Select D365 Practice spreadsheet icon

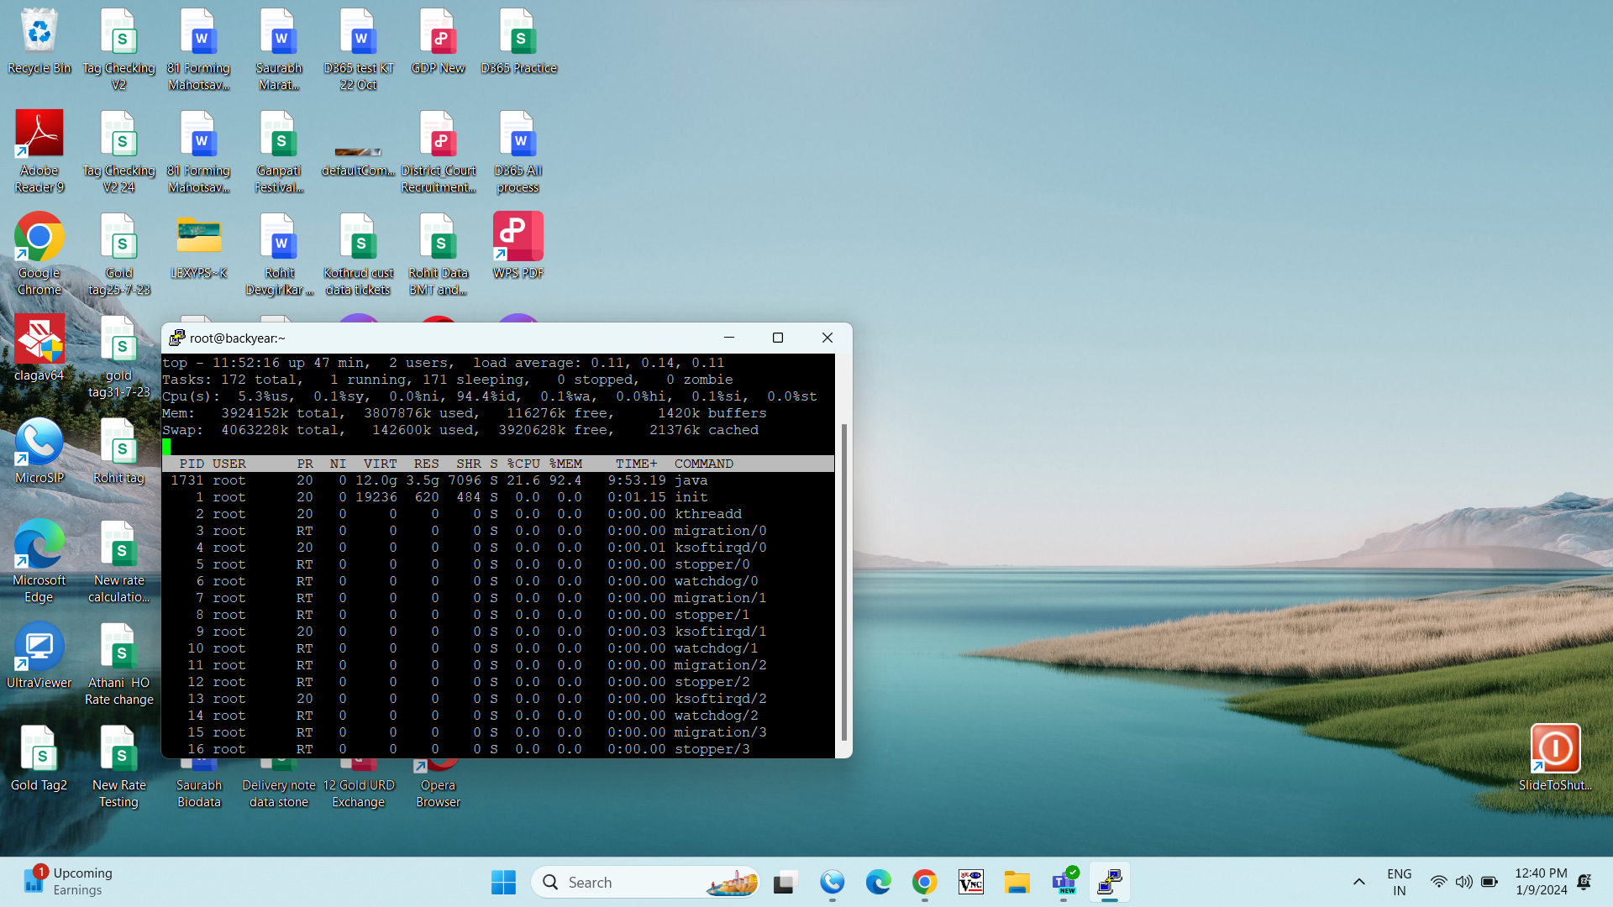tap(518, 42)
